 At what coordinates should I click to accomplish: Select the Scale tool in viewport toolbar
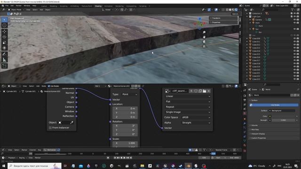(4, 43)
